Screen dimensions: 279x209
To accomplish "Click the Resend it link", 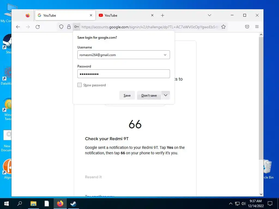I will coord(93,177).
